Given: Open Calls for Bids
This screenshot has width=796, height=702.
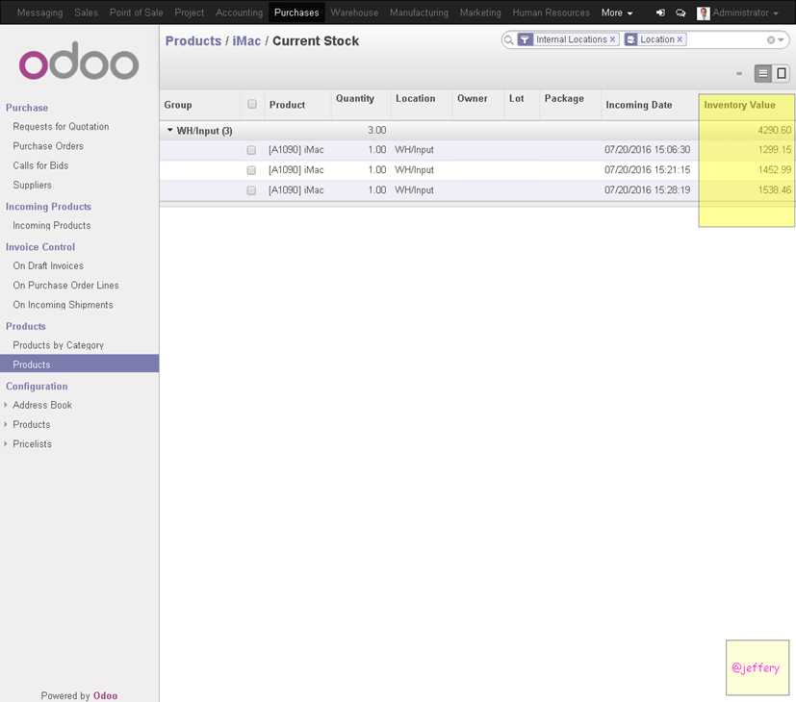Looking at the screenshot, I should tap(40, 165).
